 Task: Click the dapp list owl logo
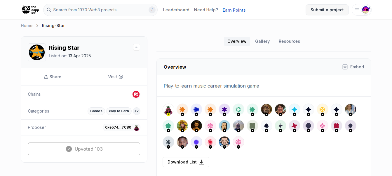[x=30, y=10]
